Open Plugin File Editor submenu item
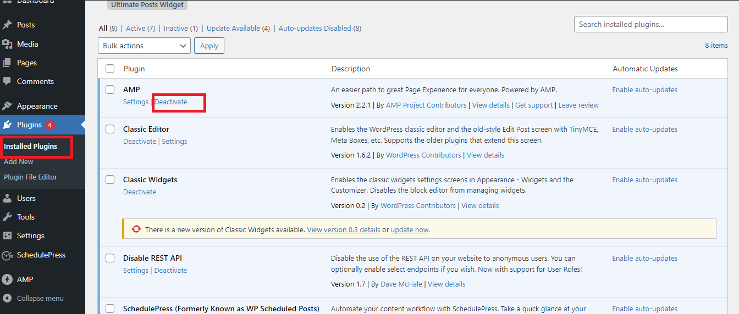 coord(30,177)
